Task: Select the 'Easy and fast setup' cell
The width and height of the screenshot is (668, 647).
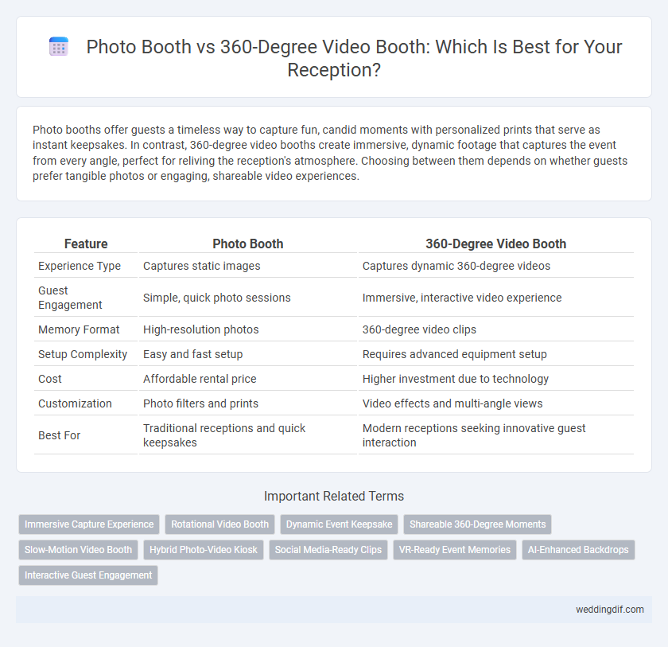Action: [x=248, y=354]
